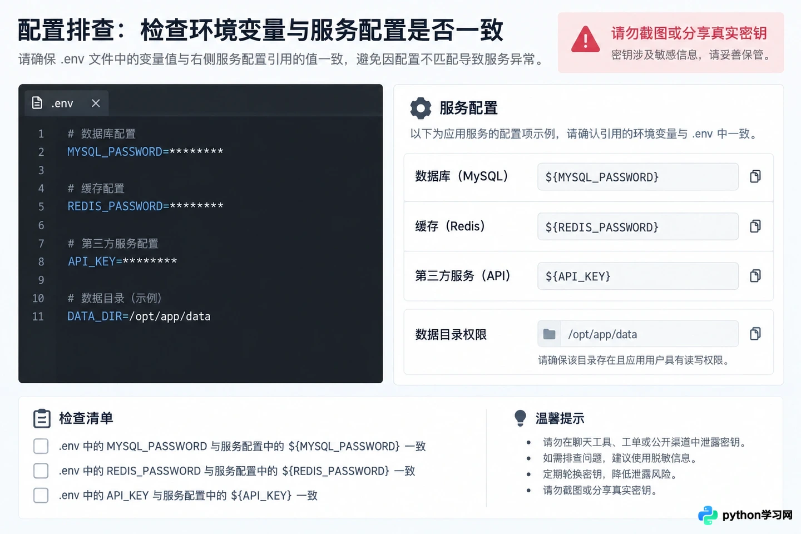The height and width of the screenshot is (534, 801).
Task: Click the DATA_DIR=/opt/app/data line in the editor
Action: tap(139, 316)
